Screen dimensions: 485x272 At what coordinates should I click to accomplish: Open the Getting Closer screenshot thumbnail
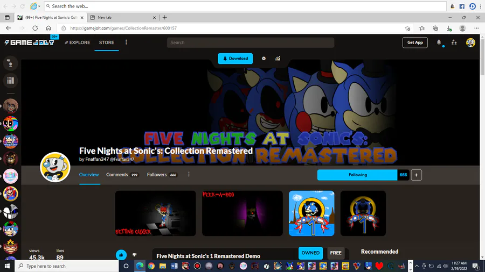pos(156,213)
